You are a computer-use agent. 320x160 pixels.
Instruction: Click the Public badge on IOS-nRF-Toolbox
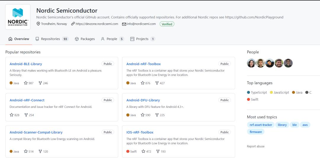[x=225, y=132]
